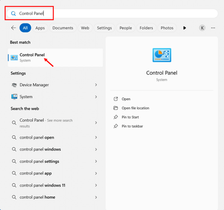Image resolution: width=224 pixels, height=210 pixels.
Task: Expand chevron for 'control panel home'
Action: tap(96, 197)
